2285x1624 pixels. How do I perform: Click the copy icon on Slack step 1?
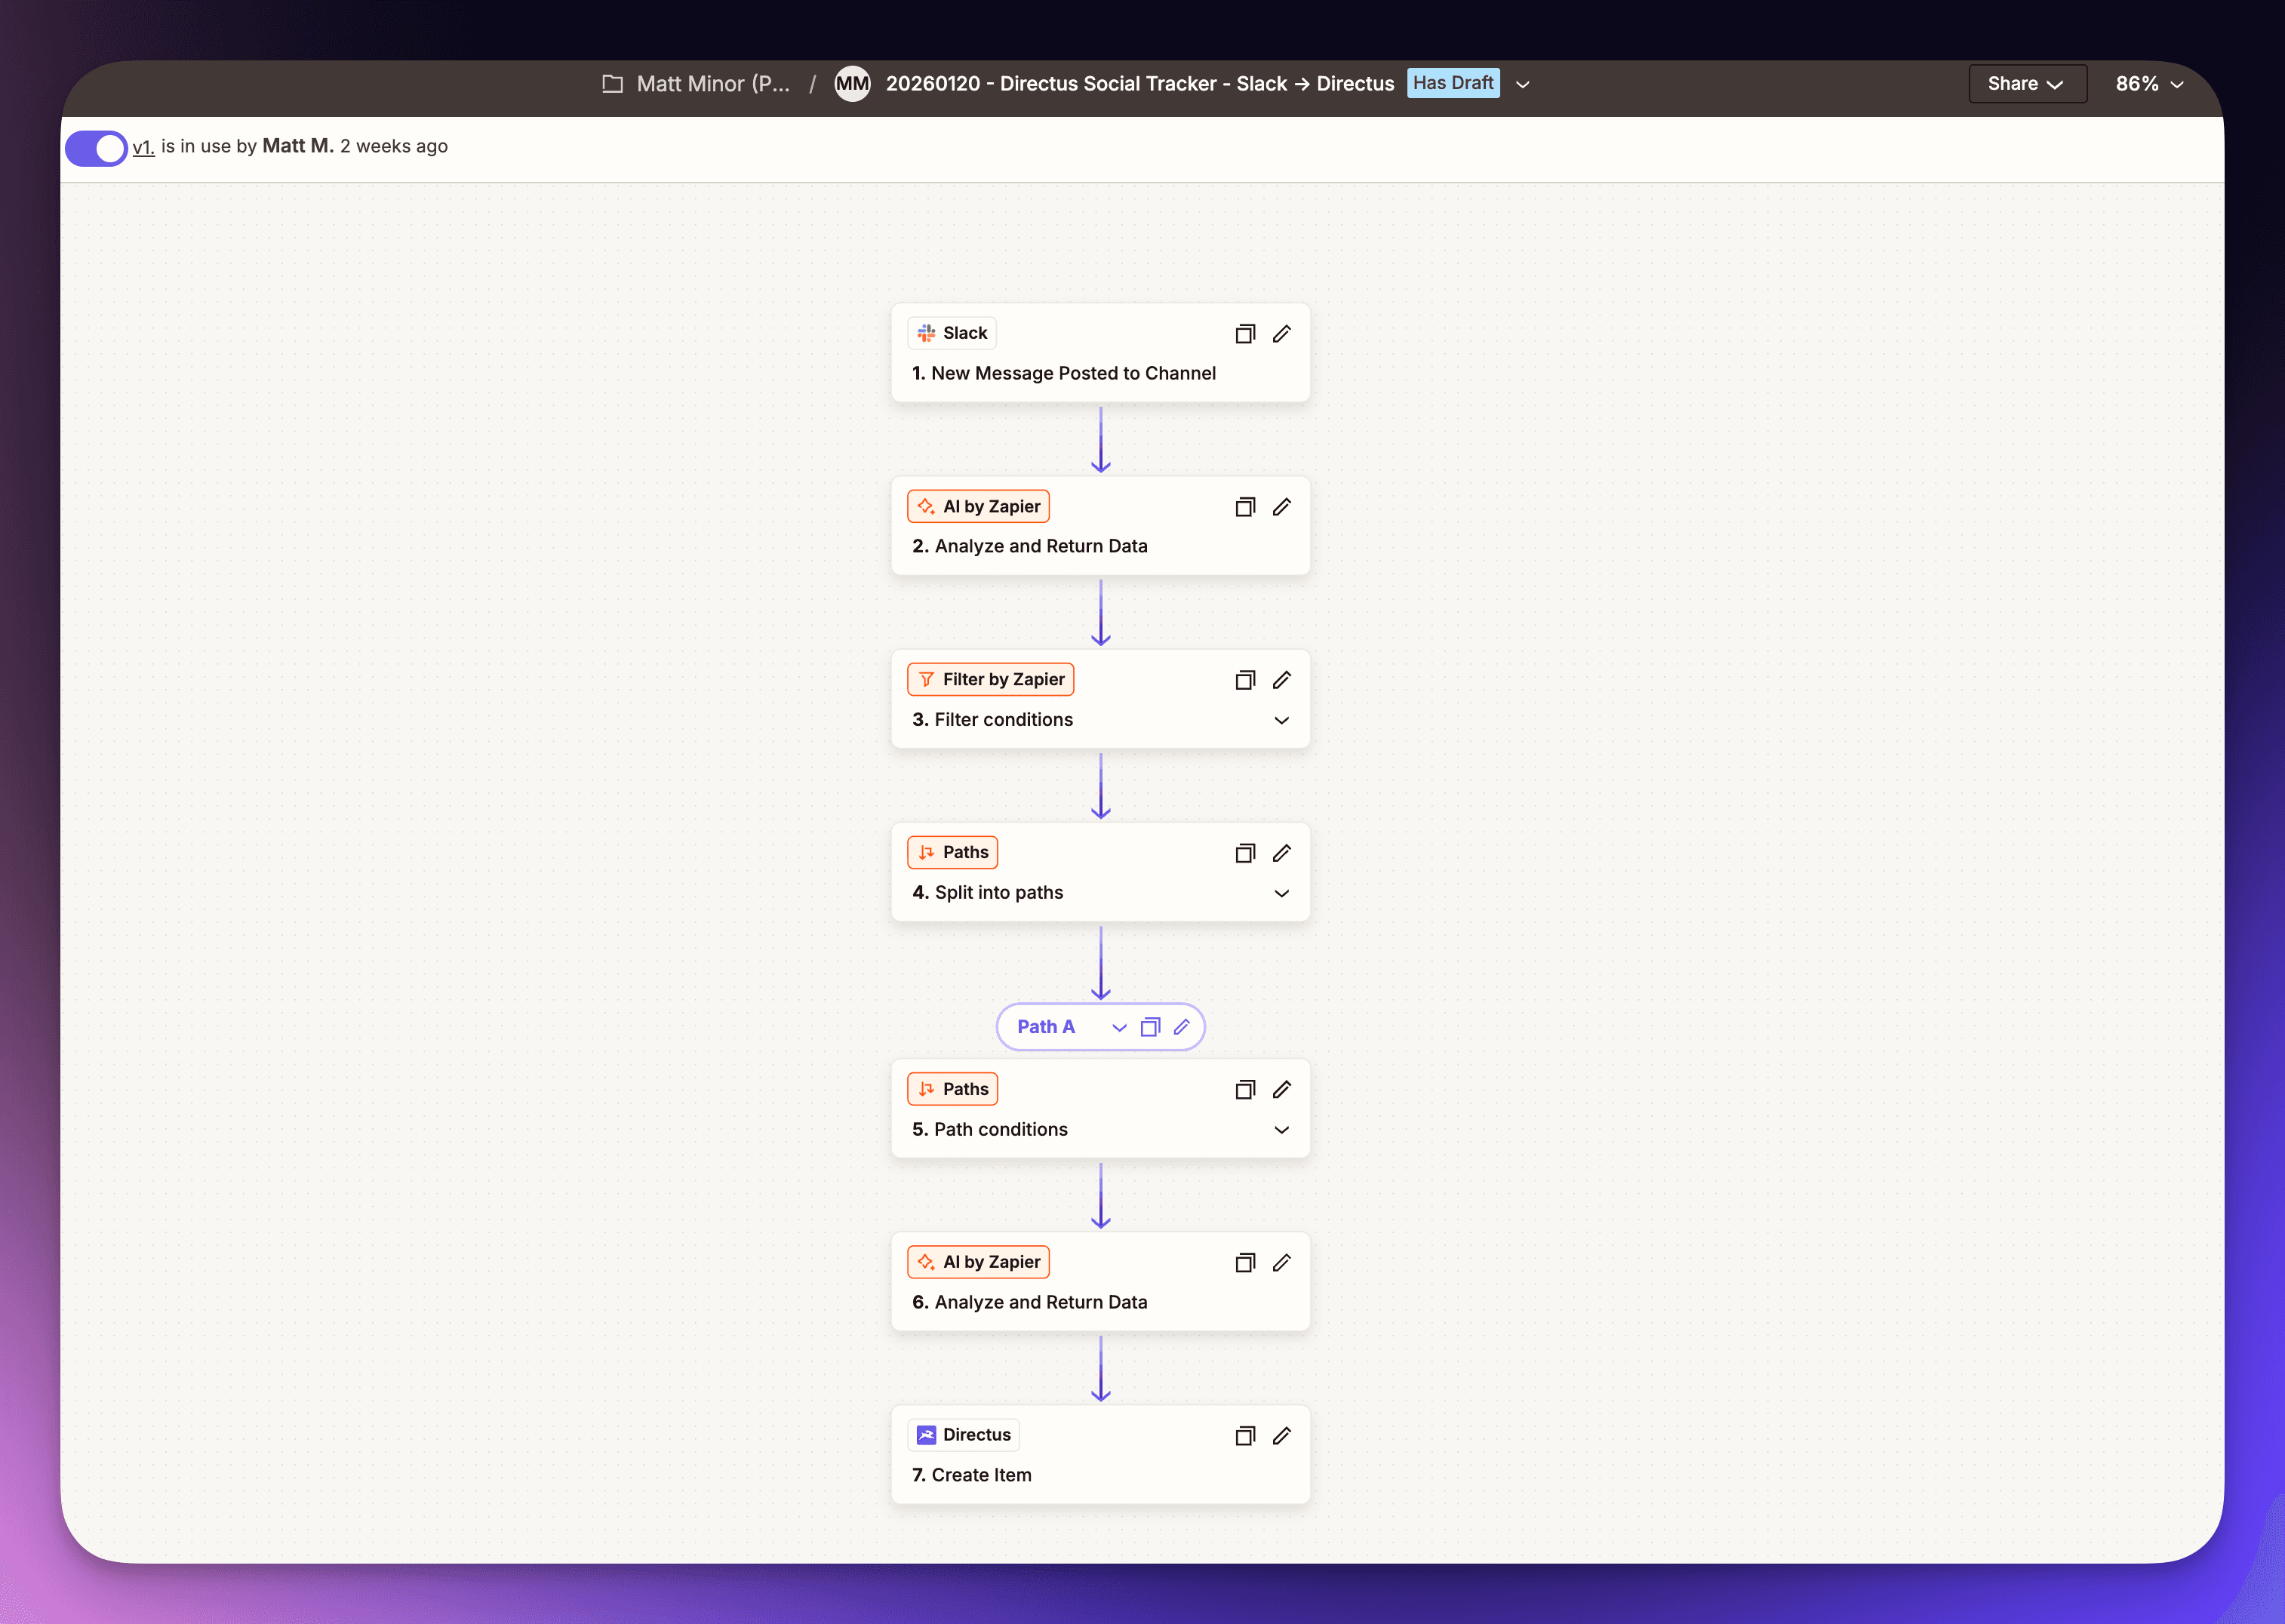click(x=1245, y=334)
